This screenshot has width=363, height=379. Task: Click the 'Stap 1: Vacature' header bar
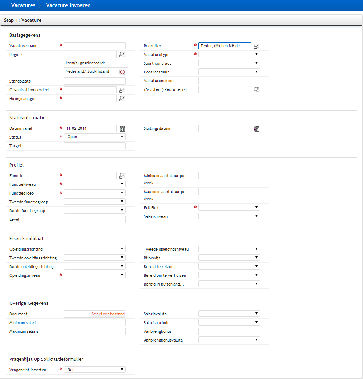(x=181, y=20)
